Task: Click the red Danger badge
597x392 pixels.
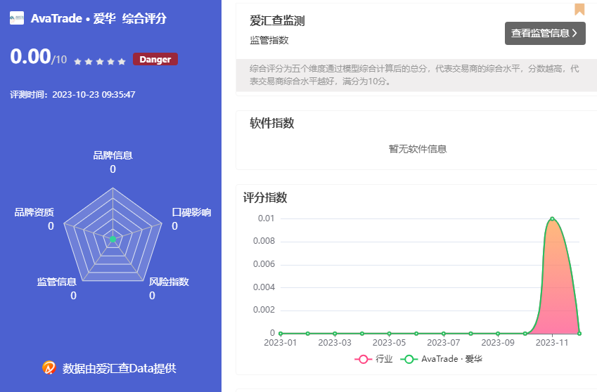Action: [x=155, y=60]
